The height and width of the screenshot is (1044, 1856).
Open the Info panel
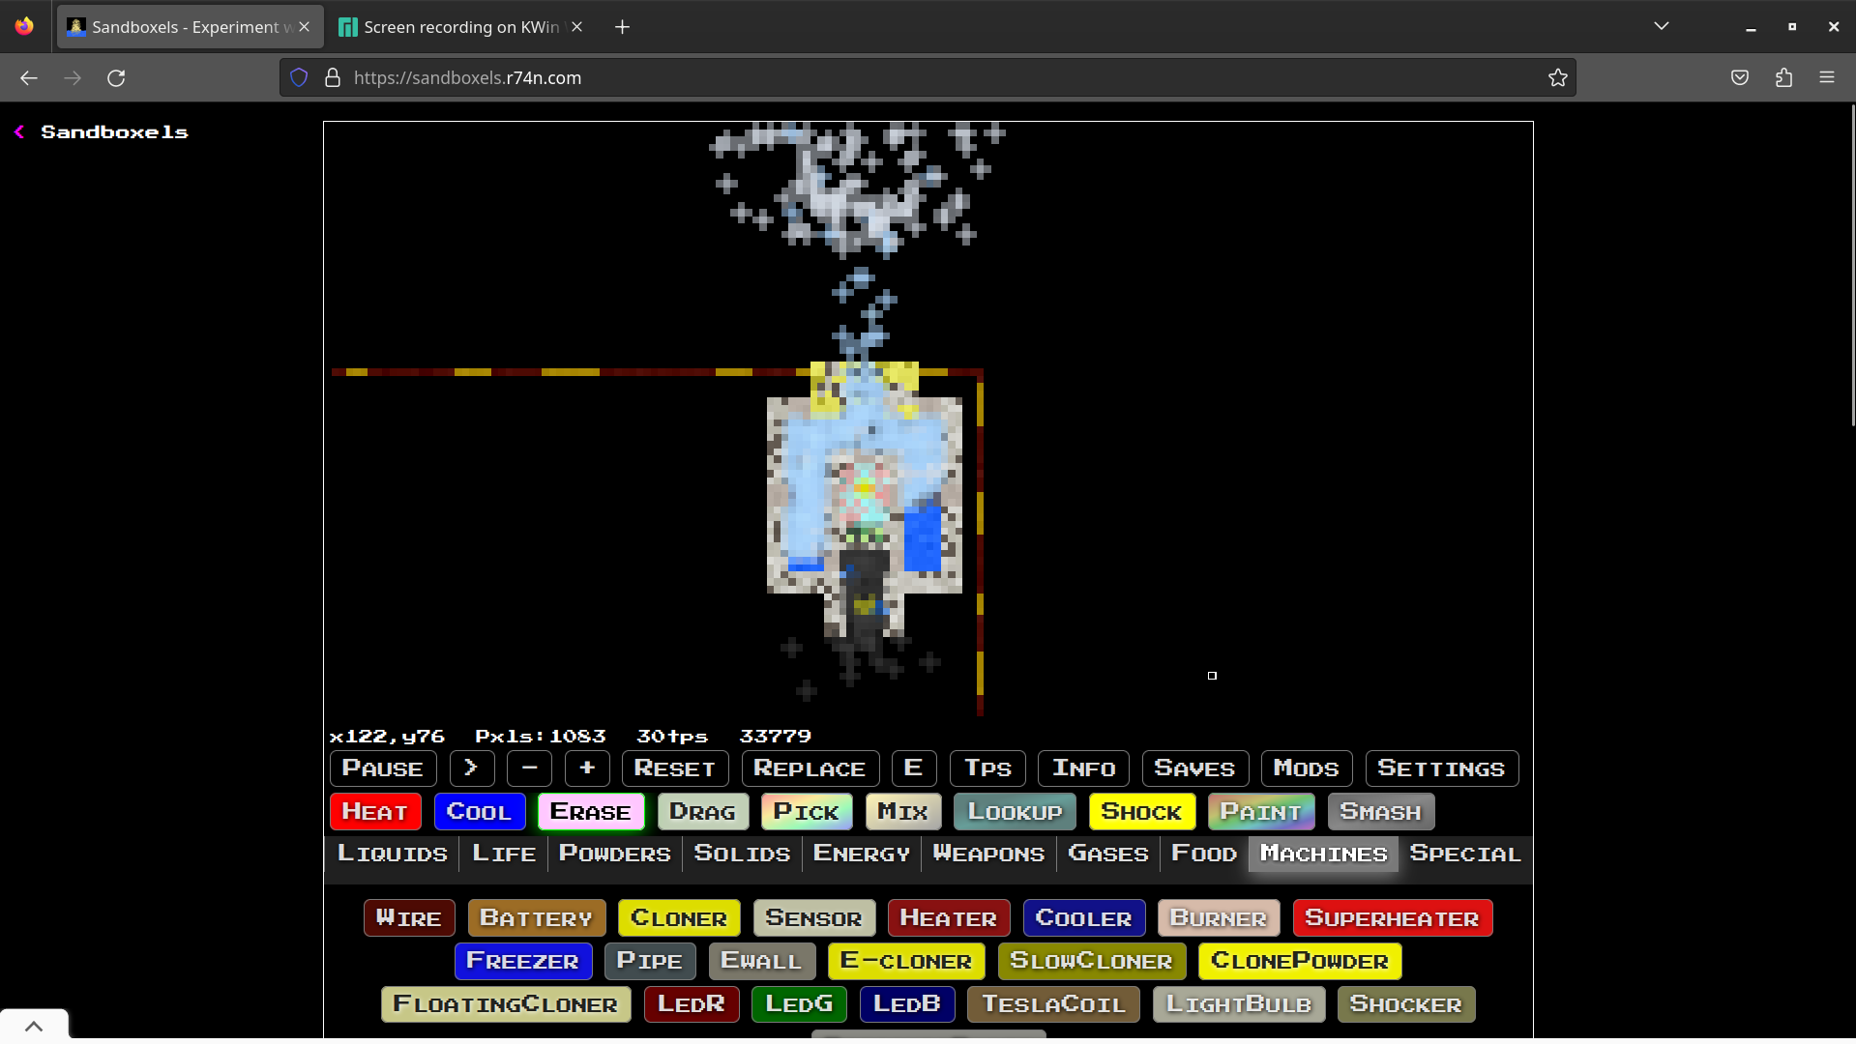1084,768
